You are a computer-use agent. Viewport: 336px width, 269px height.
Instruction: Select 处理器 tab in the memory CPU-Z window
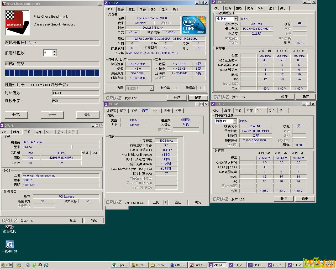(x=111, y=111)
